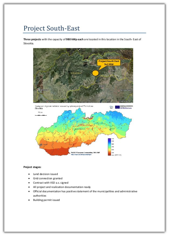Click the 50 km scale bar

(41, 115)
